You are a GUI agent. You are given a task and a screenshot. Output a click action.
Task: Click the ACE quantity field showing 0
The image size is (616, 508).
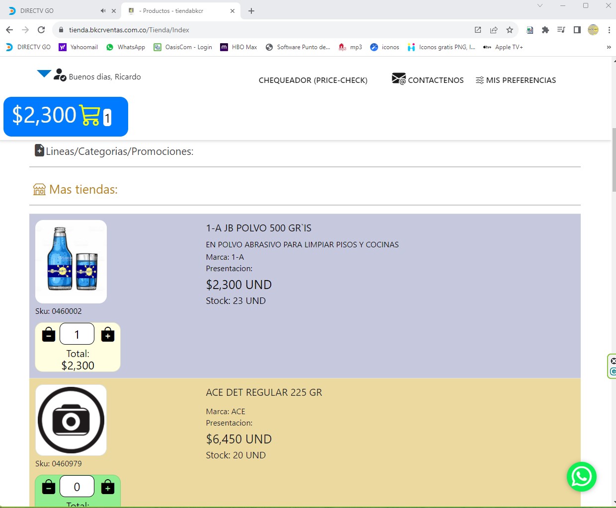[77, 486]
